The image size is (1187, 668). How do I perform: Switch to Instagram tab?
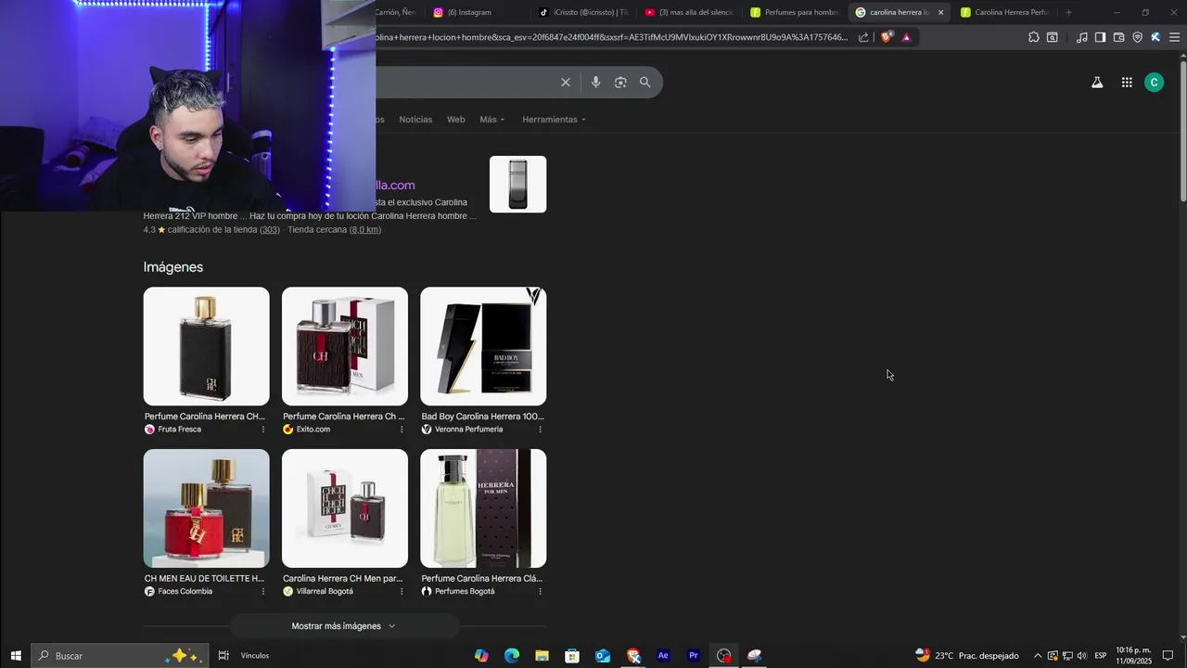coord(478,12)
